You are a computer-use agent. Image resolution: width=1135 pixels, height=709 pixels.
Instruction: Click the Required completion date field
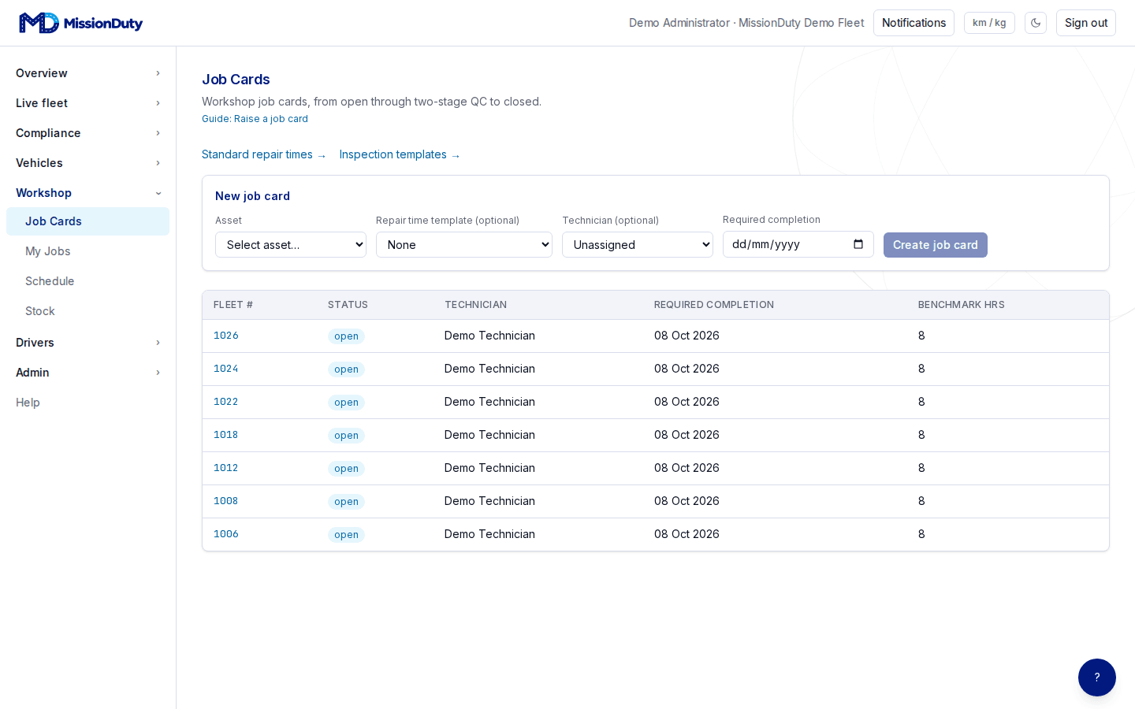point(798,244)
